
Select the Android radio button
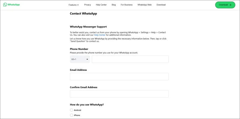pos(71,110)
